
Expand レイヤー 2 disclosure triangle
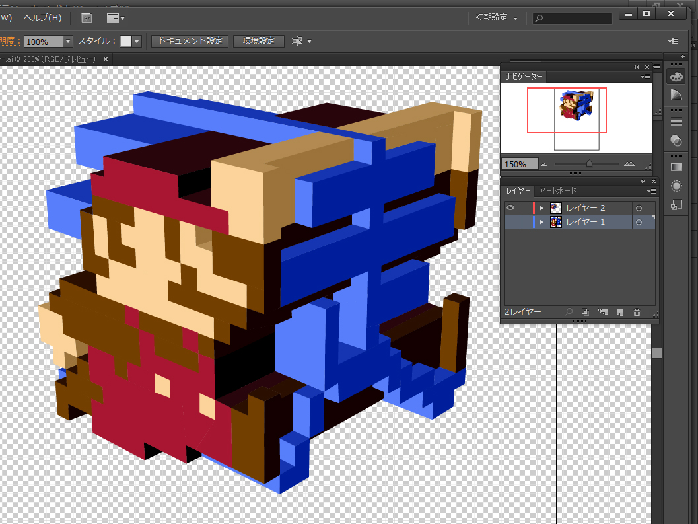click(541, 208)
